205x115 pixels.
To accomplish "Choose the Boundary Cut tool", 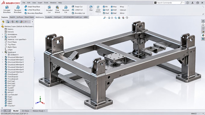I will coord(78,13).
